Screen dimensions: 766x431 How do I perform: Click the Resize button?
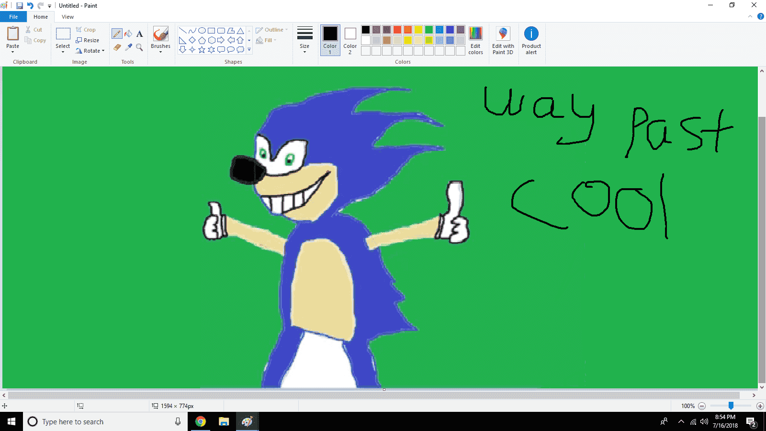88,40
